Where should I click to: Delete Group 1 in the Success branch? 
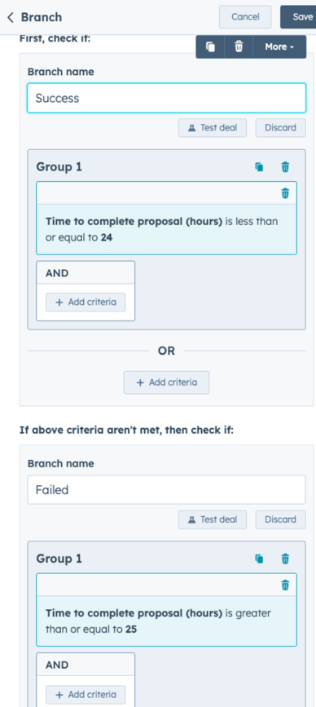click(x=285, y=167)
